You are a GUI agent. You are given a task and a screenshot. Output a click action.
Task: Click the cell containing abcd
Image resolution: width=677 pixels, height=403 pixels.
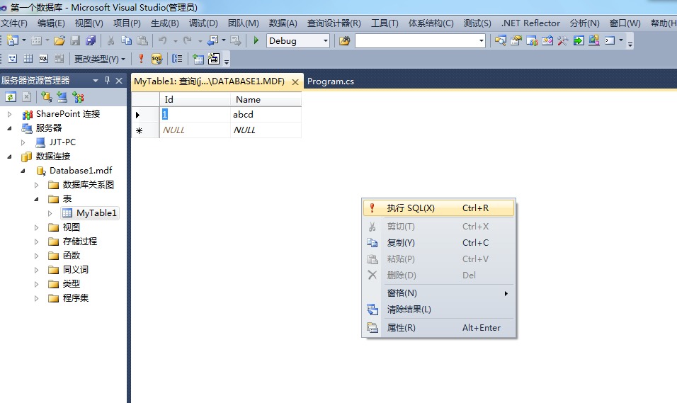(266, 115)
